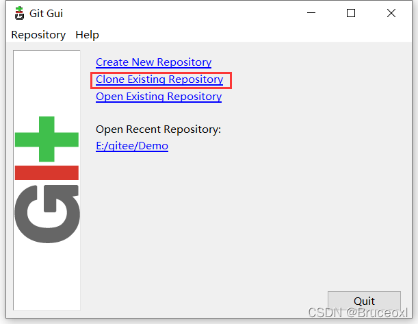418x324 pixels.
Task: Select Open Existing Repository link
Action: (159, 97)
